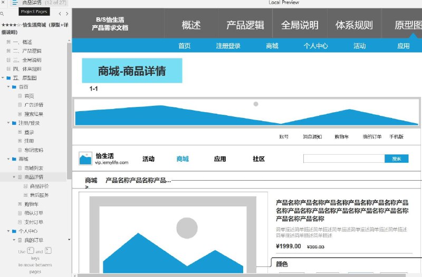Select 应用 in the site navigation

(x=220, y=159)
